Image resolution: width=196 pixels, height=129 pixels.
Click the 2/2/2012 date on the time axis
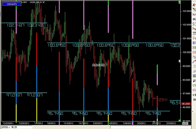(141, 123)
